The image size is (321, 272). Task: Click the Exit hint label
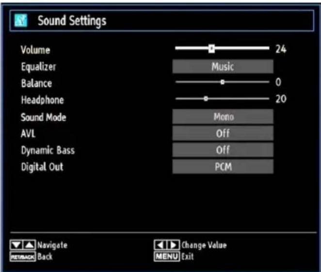coord(188,257)
